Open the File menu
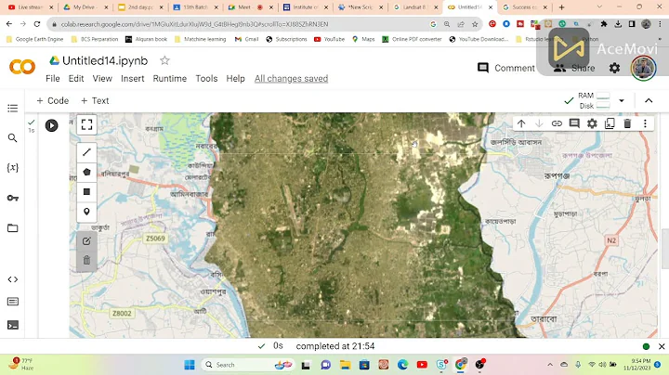This screenshot has height=375, width=669. [53, 78]
